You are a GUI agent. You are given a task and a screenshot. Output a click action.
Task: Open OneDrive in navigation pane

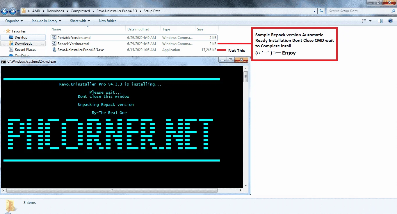pos(22,55)
